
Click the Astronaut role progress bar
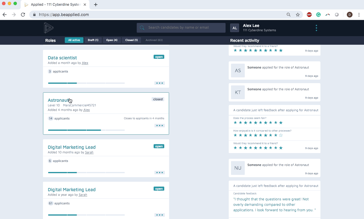(86, 130)
